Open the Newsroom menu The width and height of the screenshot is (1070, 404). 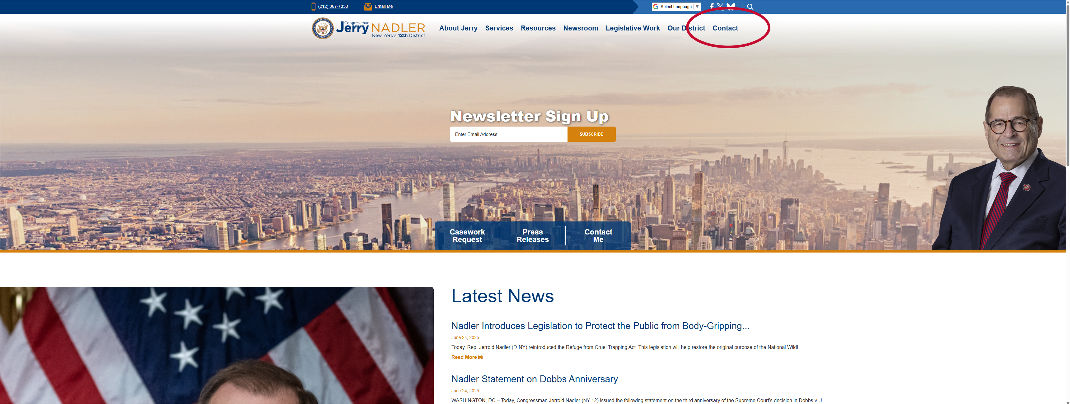click(580, 28)
